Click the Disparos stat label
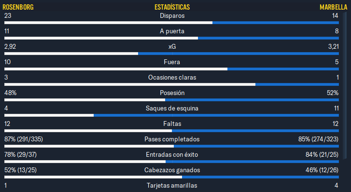The width and height of the screenshot is (351, 192). (x=172, y=15)
